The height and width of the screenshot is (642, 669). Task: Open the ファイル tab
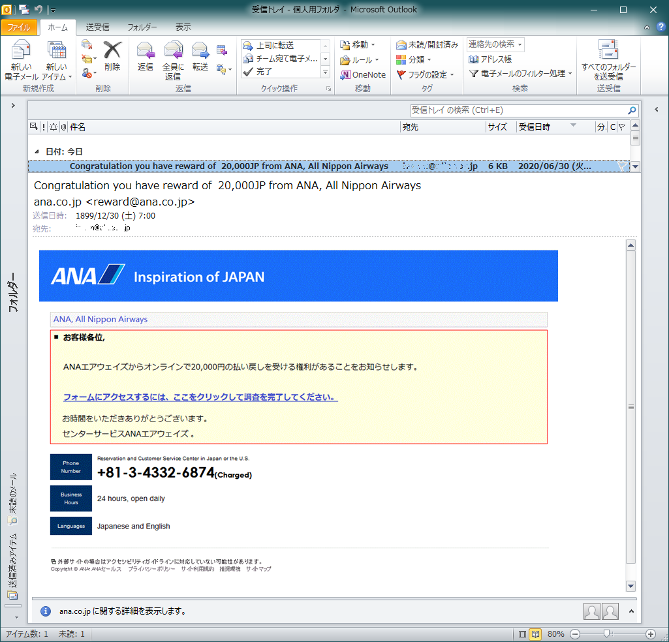tap(19, 27)
